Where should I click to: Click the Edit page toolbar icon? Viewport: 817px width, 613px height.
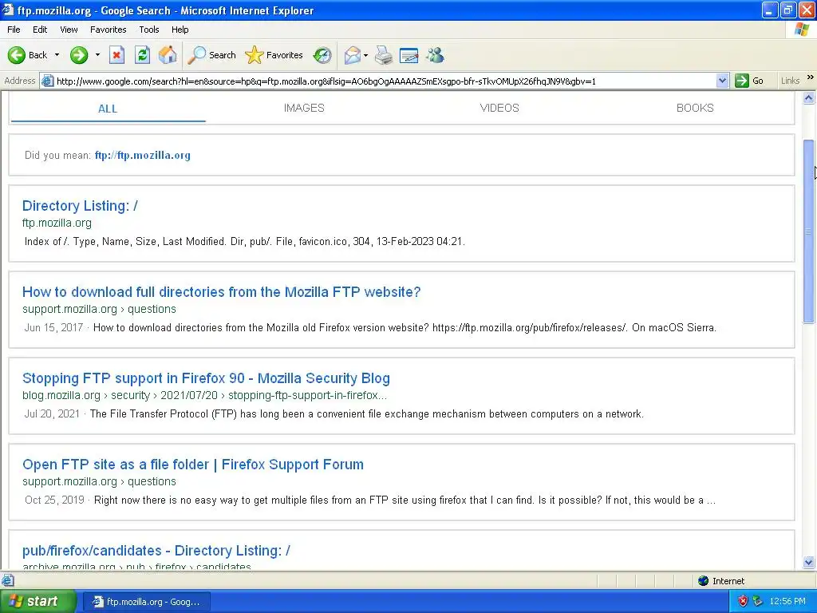click(x=409, y=55)
